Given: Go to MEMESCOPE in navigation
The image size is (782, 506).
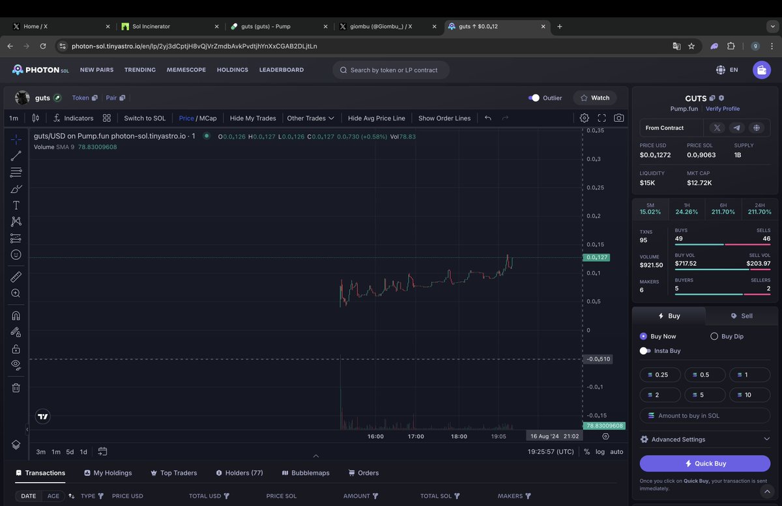Looking at the screenshot, I should (x=186, y=70).
